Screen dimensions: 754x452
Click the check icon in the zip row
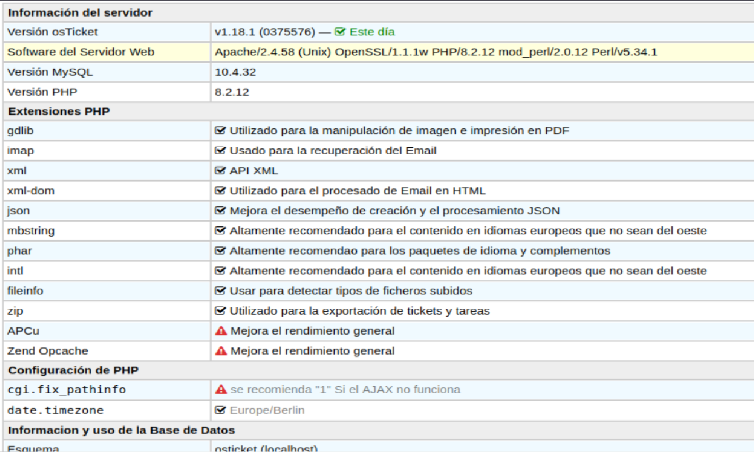(x=220, y=311)
